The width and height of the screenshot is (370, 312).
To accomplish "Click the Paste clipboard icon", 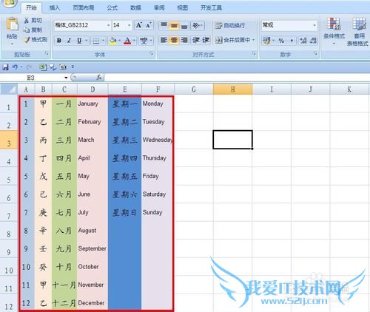I will [12, 24].
